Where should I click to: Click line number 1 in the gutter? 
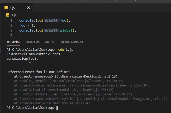pos(11,20)
